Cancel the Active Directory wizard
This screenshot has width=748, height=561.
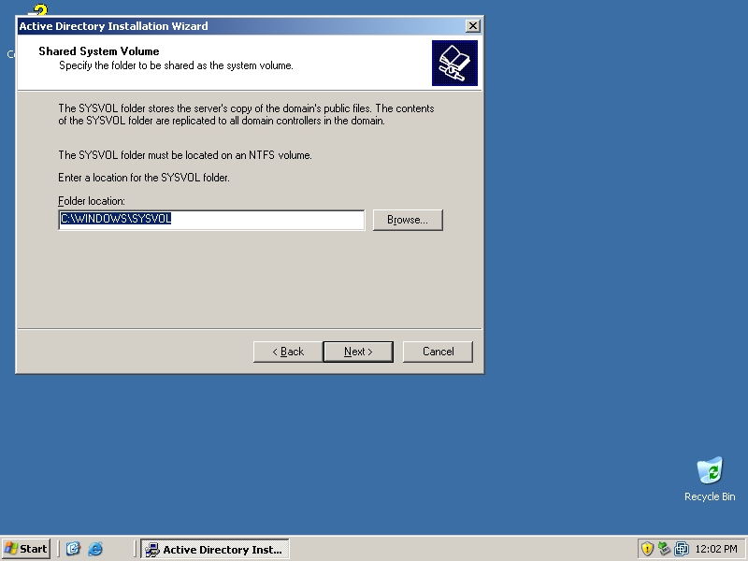click(x=438, y=352)
